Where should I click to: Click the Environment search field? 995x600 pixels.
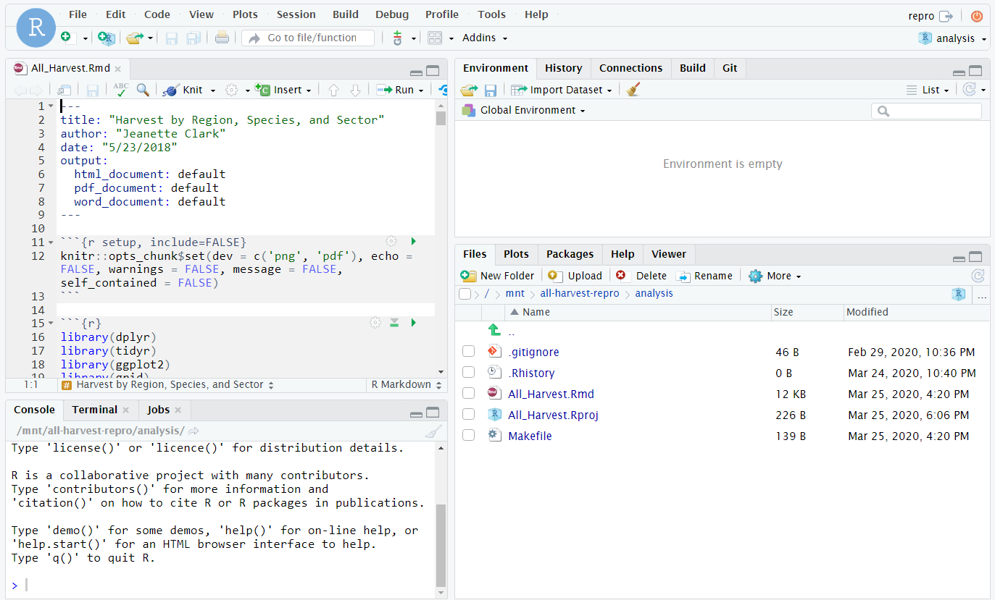click(x=926, y=111)
